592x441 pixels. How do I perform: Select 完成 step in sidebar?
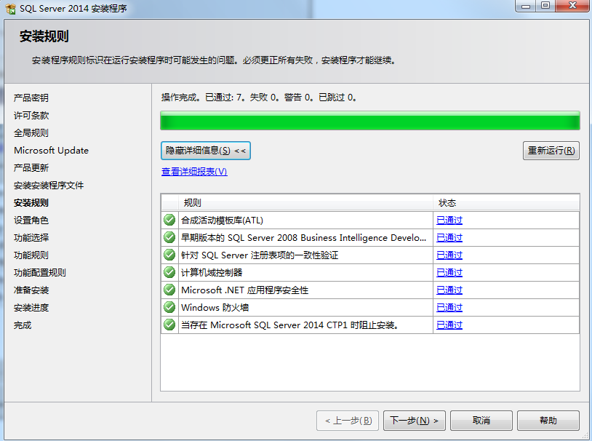23,325
